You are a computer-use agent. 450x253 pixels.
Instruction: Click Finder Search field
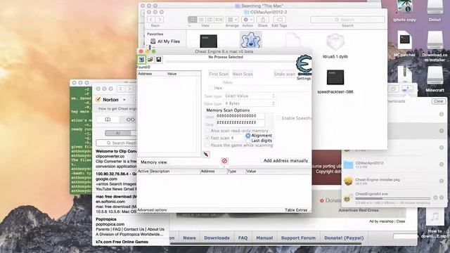[x=347, y=20]
